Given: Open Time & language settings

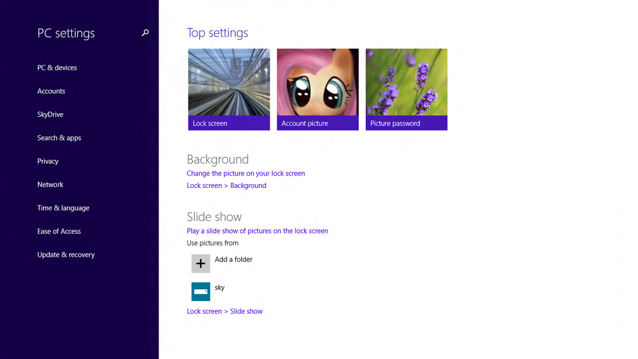Looking at the screenshot, I should [x=64, y=208].
